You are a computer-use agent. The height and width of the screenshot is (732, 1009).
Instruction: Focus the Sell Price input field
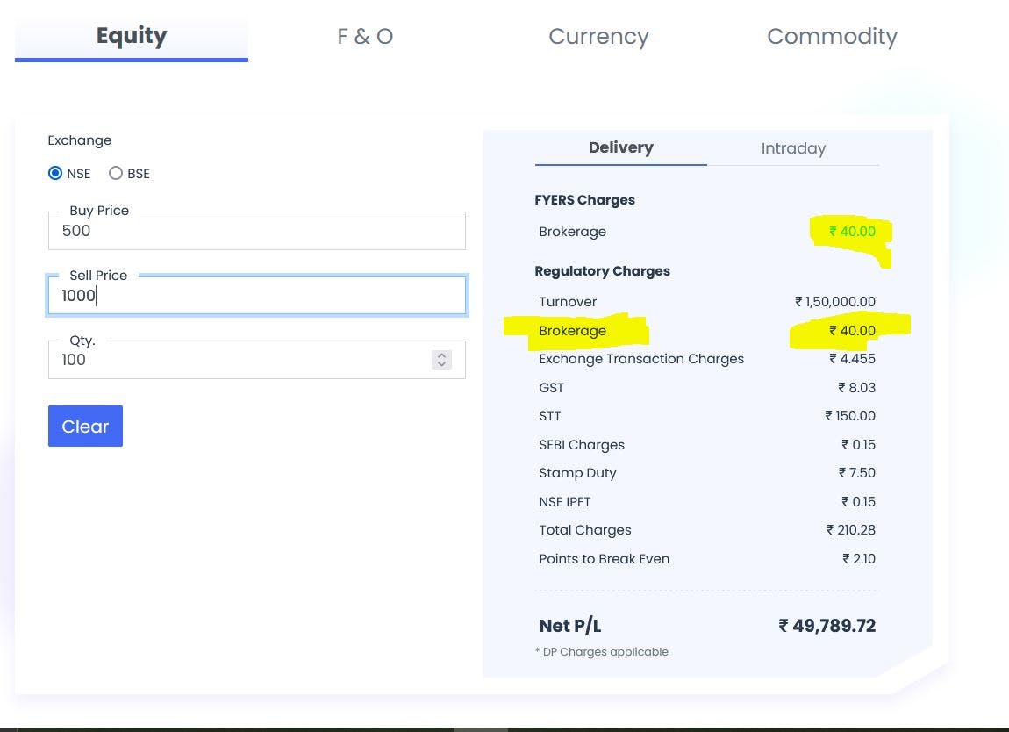click(256, 296)
